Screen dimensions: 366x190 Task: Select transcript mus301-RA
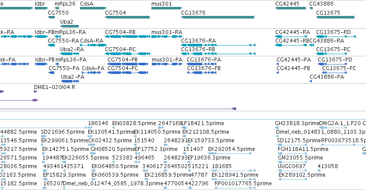[167, 37]
